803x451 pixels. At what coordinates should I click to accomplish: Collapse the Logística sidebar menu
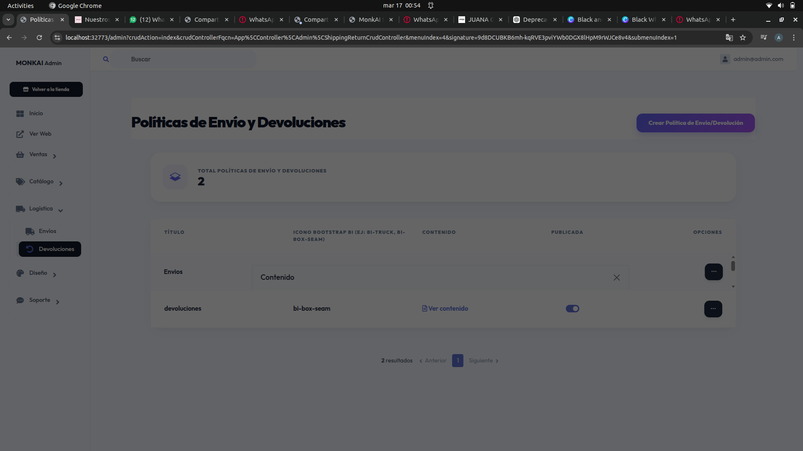(41, 209)
